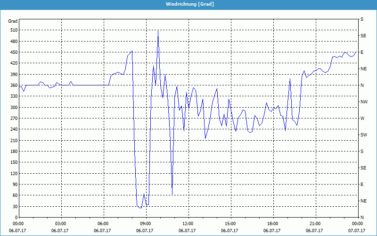Click the SW compass label on right axis
This screenshot has height=236, width=377.
(363, 135)
